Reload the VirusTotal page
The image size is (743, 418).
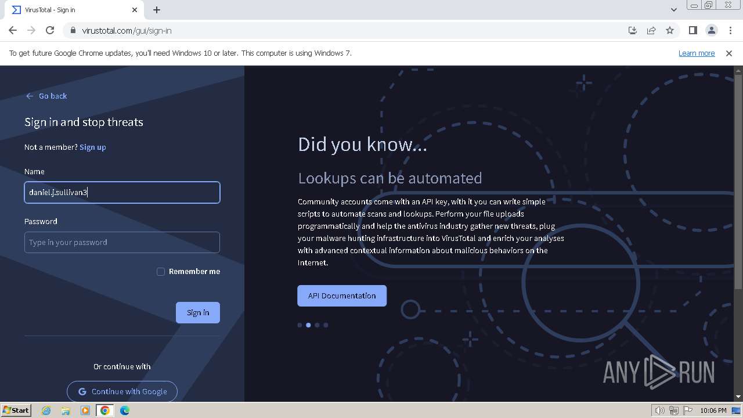click(50, 30)
